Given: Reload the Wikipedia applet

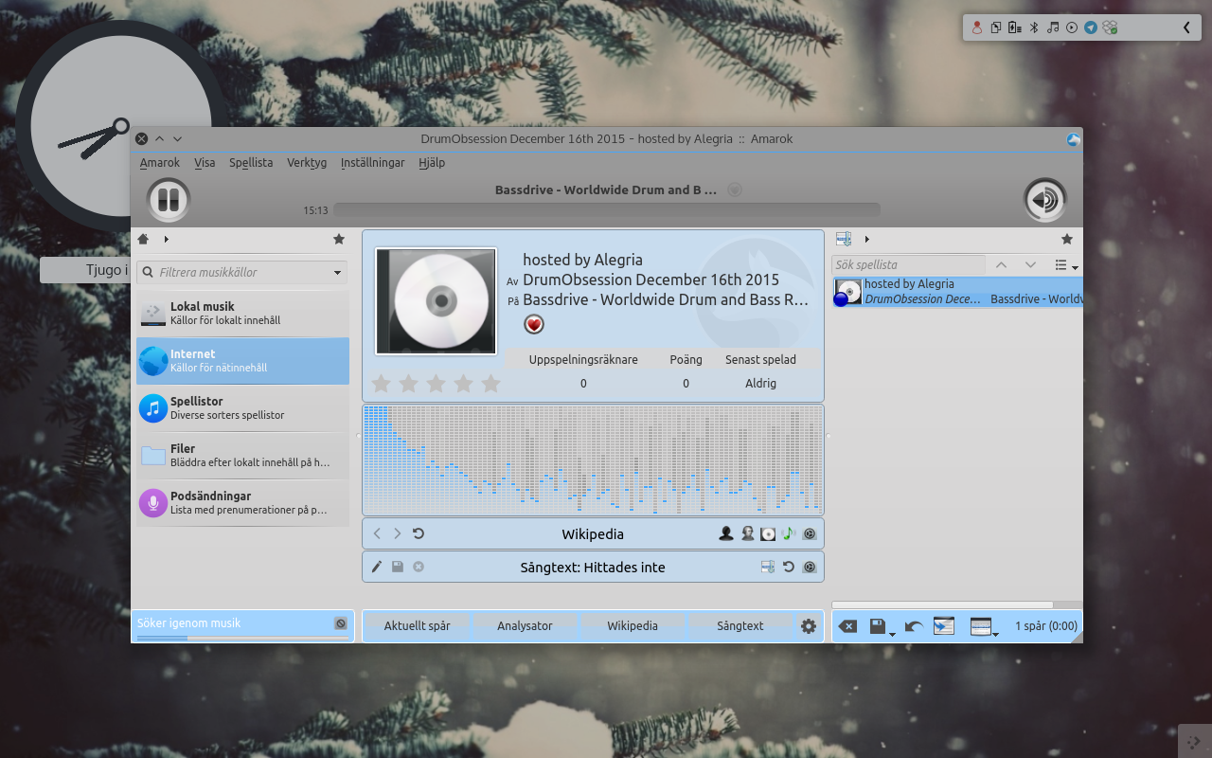Looking at the screenshot, I should point(419,533).
